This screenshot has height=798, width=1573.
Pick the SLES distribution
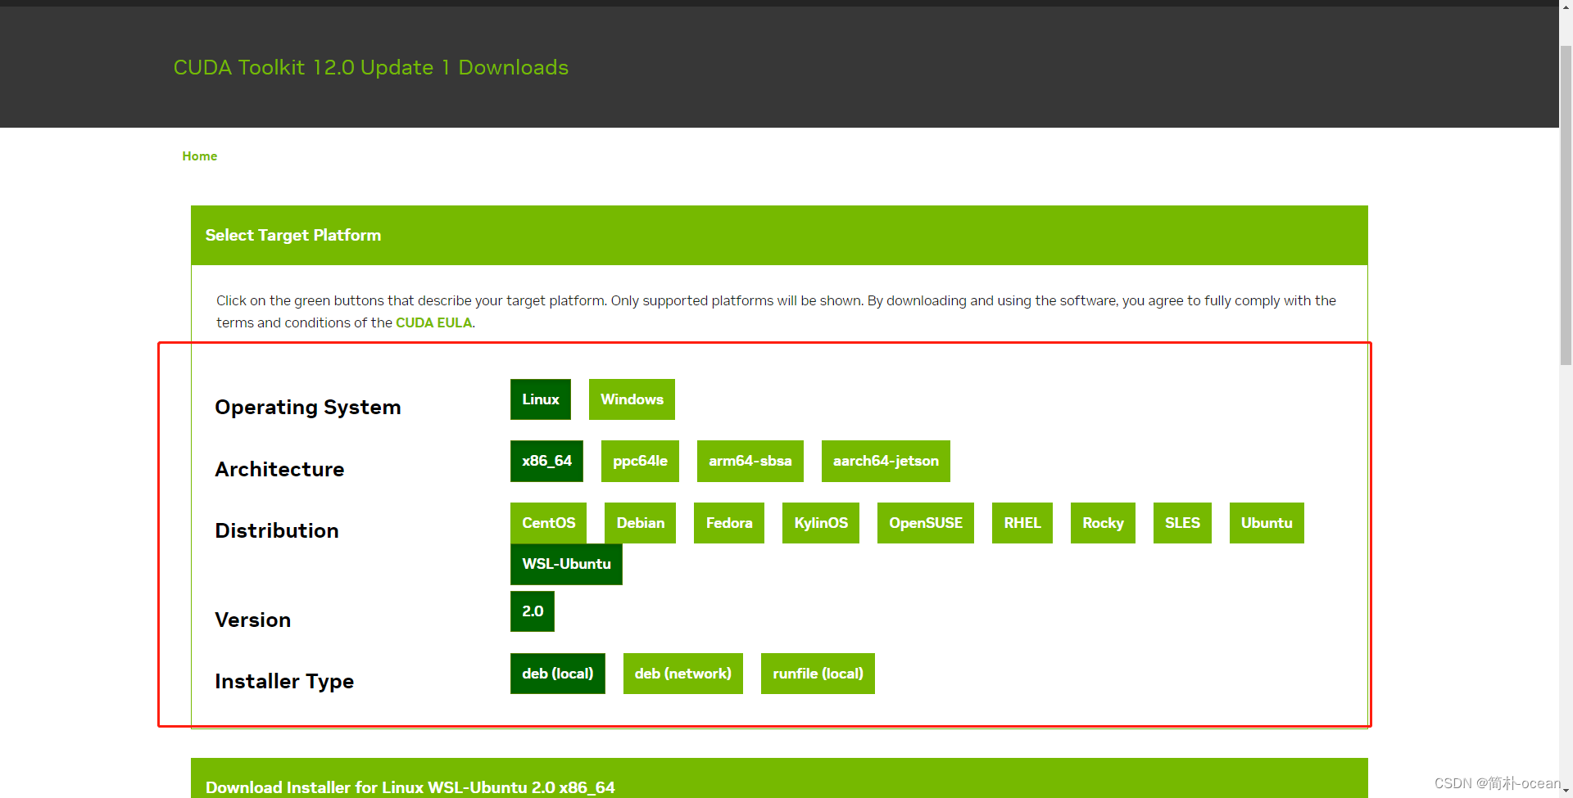point(1182,523)
